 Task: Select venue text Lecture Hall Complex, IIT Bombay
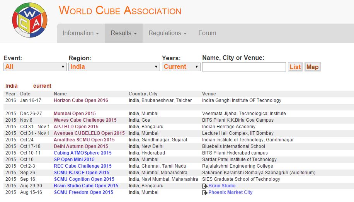pyautogui.click(x=238, y=133)
